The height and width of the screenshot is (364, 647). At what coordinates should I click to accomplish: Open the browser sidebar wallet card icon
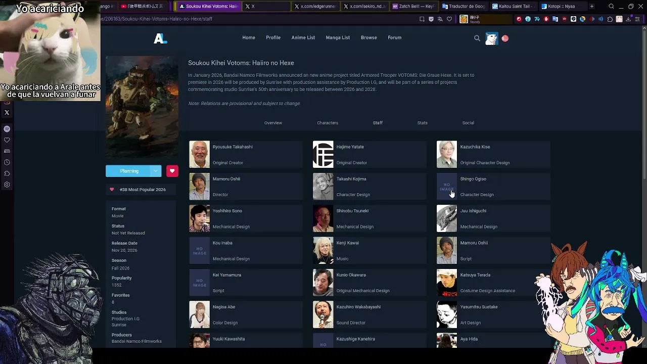click(x=7, y=151)
